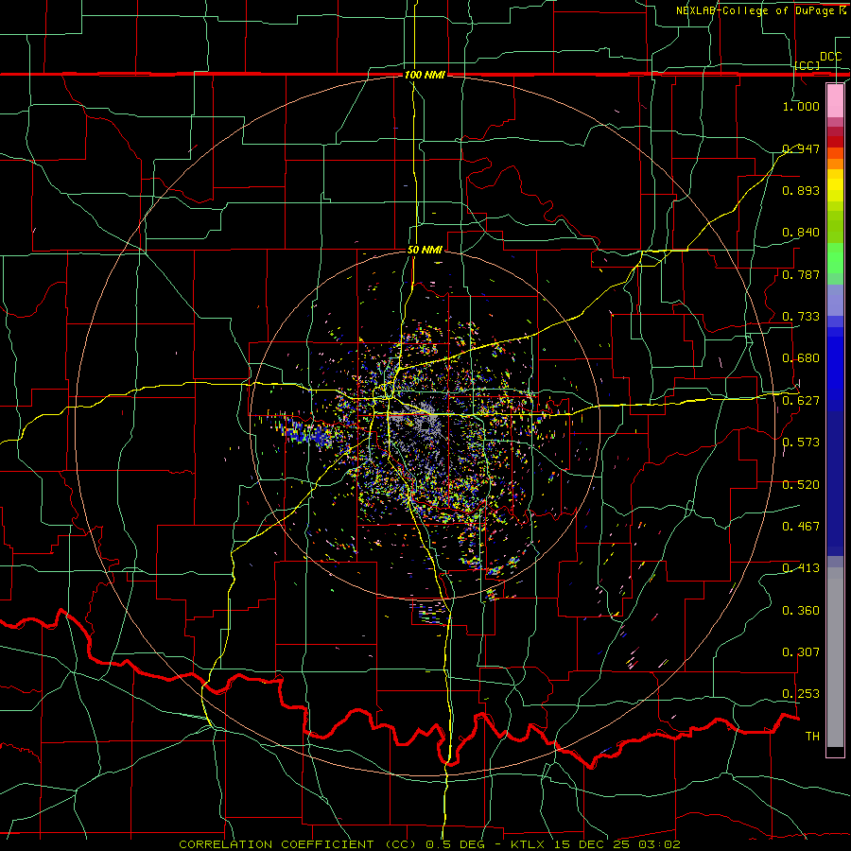
Task: Click the Correlation Coefficient KTLX title caption
Action: click(x=429, y=844)
